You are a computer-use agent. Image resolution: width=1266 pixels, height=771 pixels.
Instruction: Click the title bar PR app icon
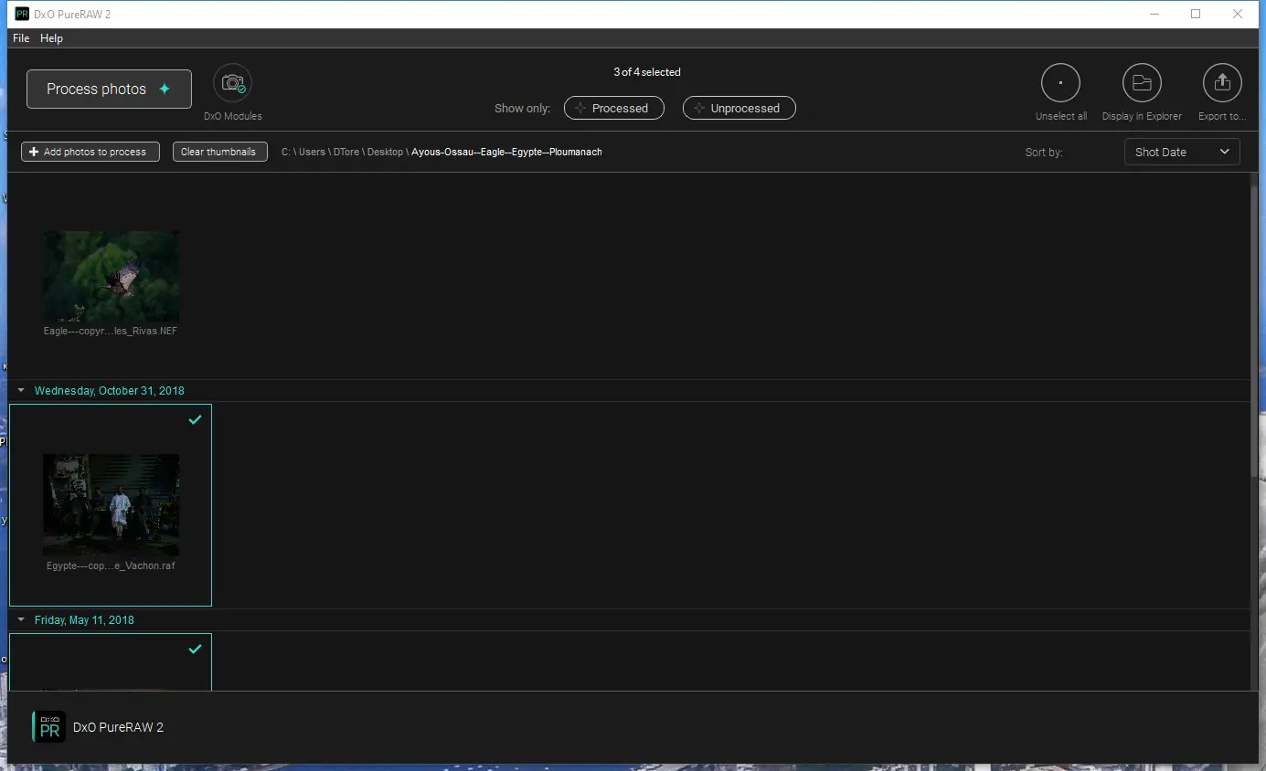[22, 14]
